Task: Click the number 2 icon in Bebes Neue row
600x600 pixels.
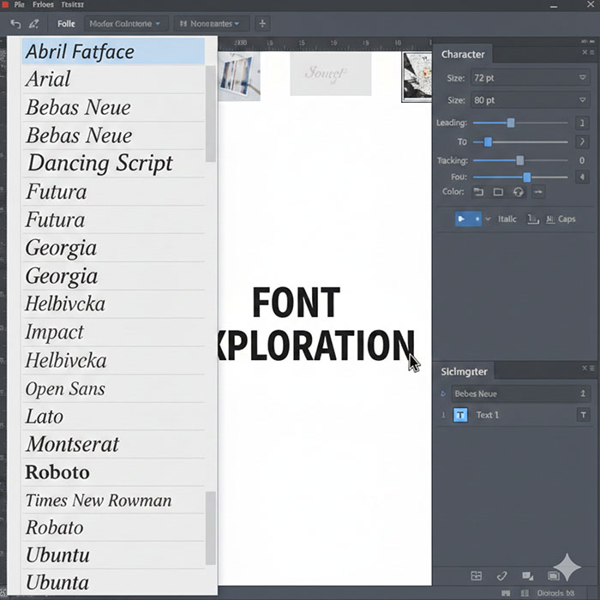Action: 583,393
